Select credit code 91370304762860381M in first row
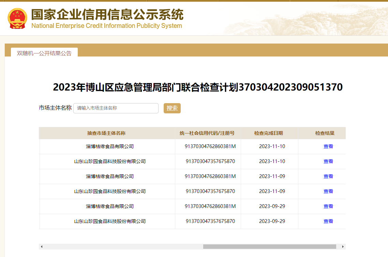This screenshot has height=257, width=388. (x=210, y=146)
